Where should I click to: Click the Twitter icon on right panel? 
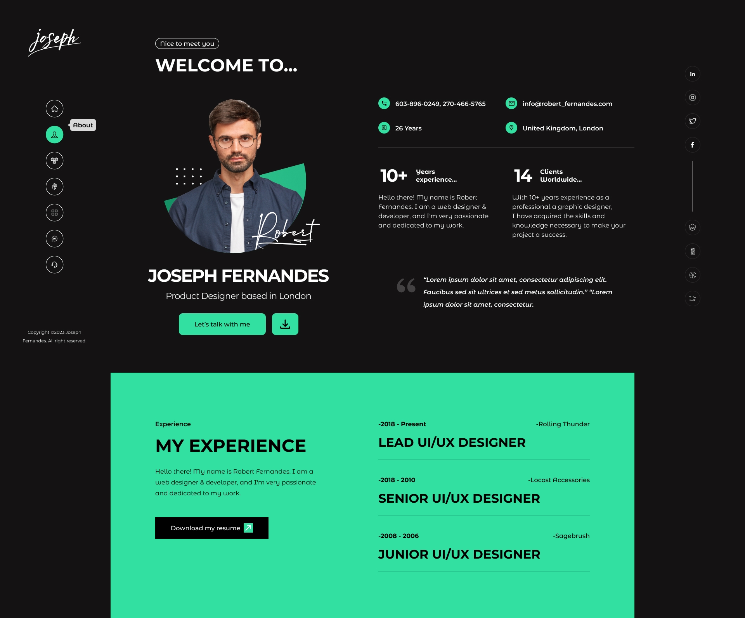click(692, 121)
